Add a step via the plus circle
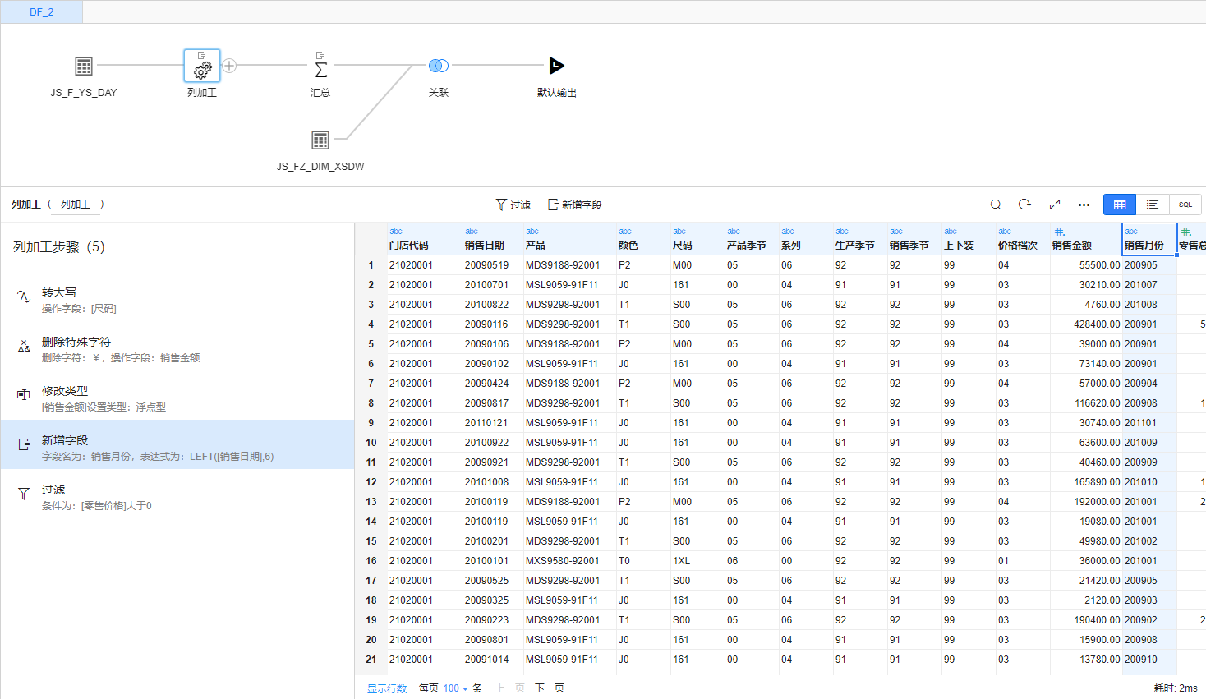 click(230, 66)
